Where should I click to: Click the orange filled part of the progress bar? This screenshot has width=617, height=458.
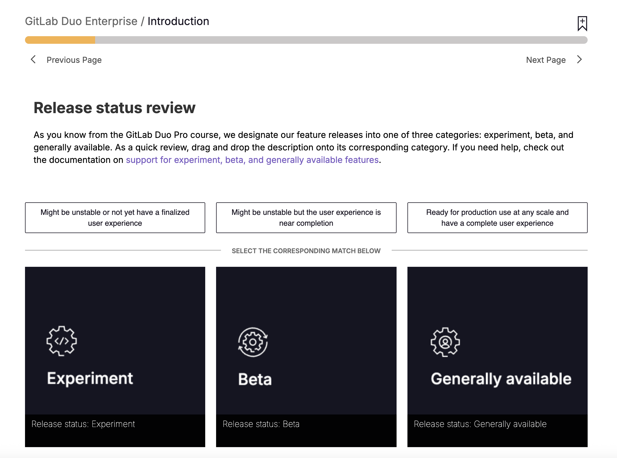coord(60,40)
